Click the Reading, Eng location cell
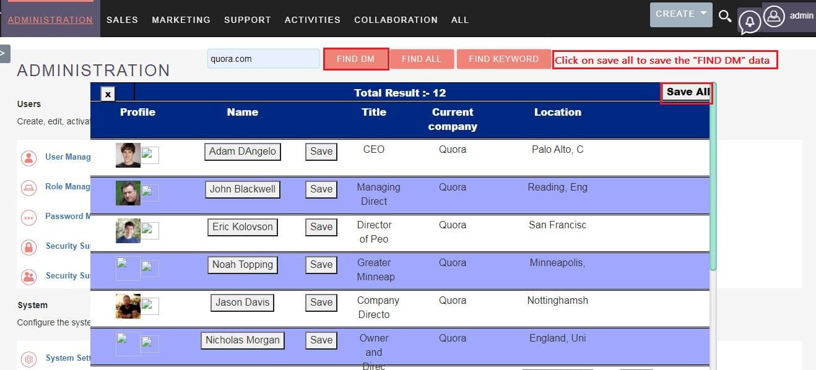 tap(558, 187)
